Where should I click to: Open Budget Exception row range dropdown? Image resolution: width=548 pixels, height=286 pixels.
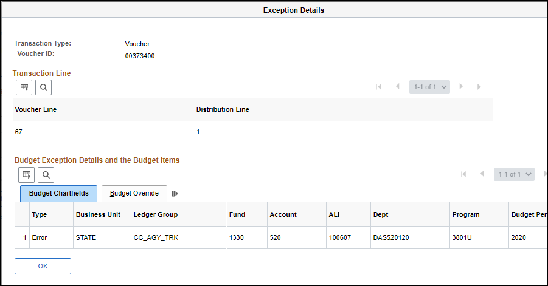click(514, 174)
